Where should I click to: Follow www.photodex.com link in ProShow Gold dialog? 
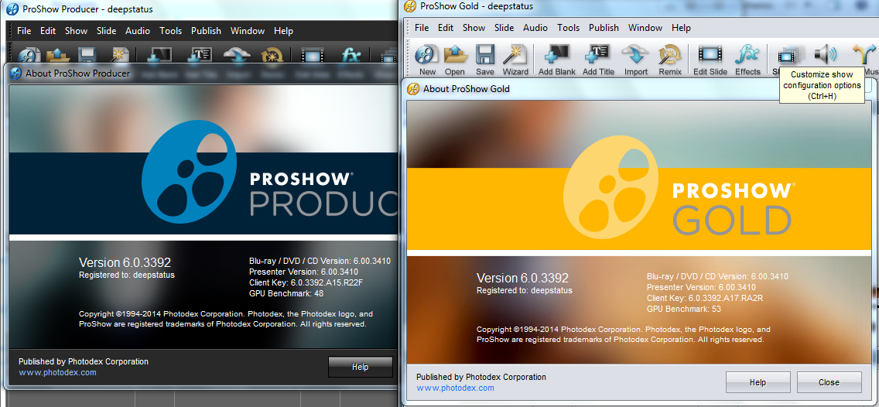[455, 388]
